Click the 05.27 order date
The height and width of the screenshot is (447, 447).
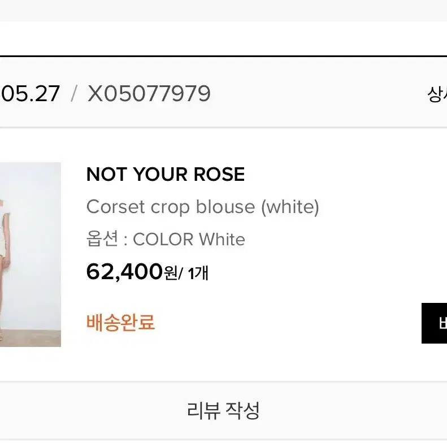[x=30, y=93]
